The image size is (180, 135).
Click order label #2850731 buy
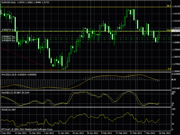click(x=8, y=30)
